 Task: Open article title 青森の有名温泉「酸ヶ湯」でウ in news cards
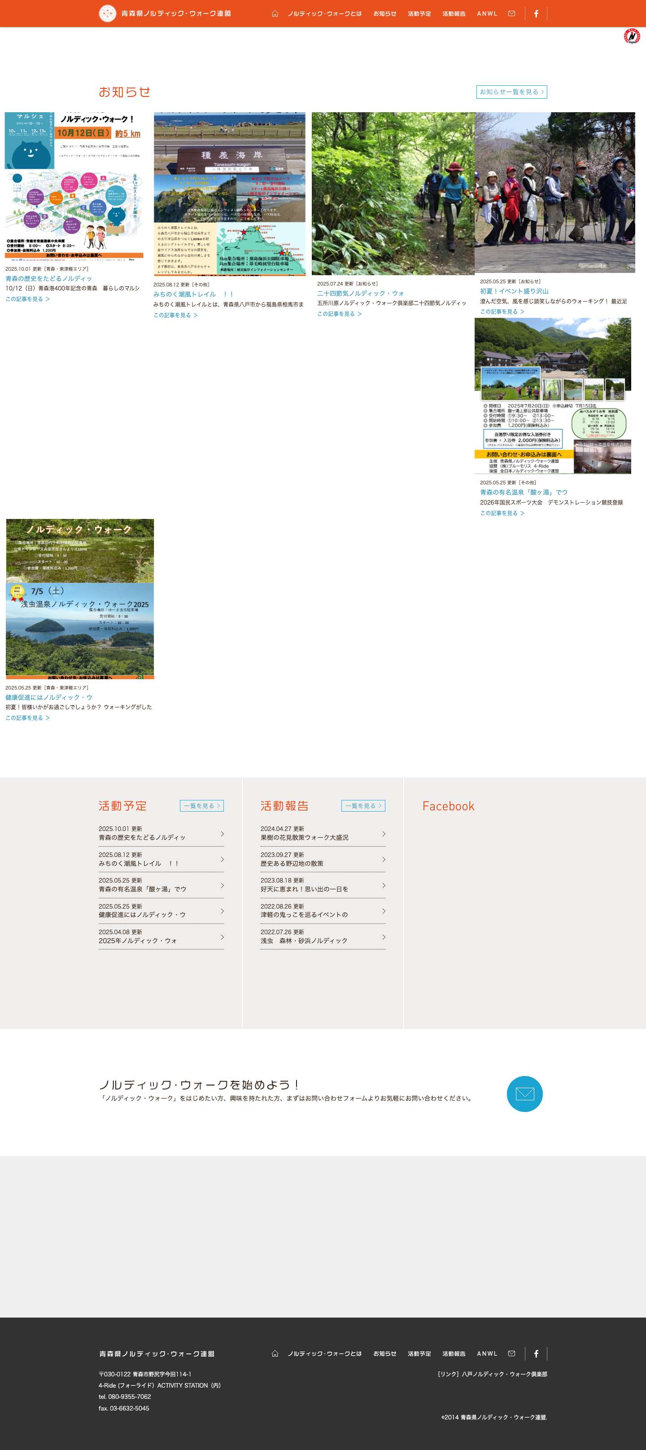524,492
